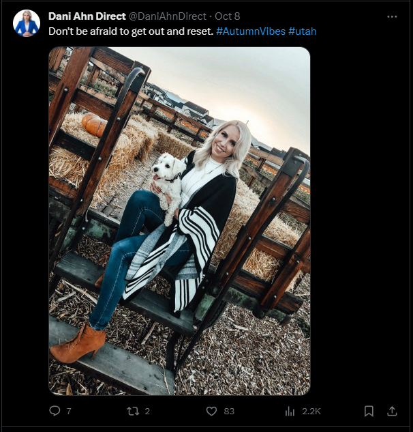
Task: Reply to the tweet via speech bubble icon
Action: click(55, 411)
